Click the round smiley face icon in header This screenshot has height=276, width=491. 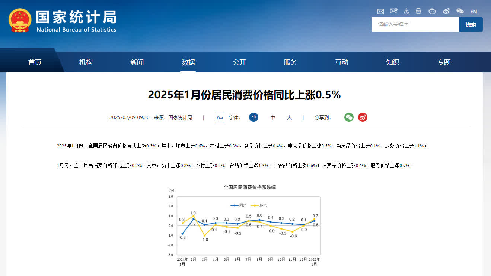(432, 11)
